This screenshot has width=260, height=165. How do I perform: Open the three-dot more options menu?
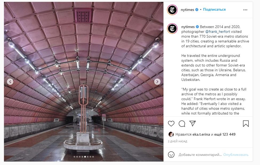coord(245,10)
